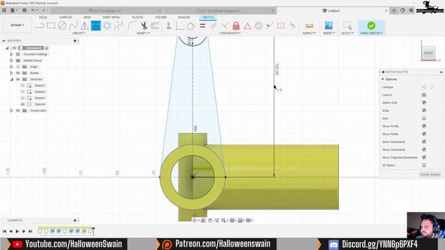Hide Sketch4 using its eye icon
This screenshot has width=445, height=250.
coord(23,104)
